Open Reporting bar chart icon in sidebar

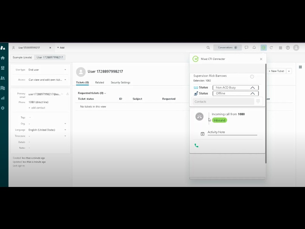click(x=3, y=98)
